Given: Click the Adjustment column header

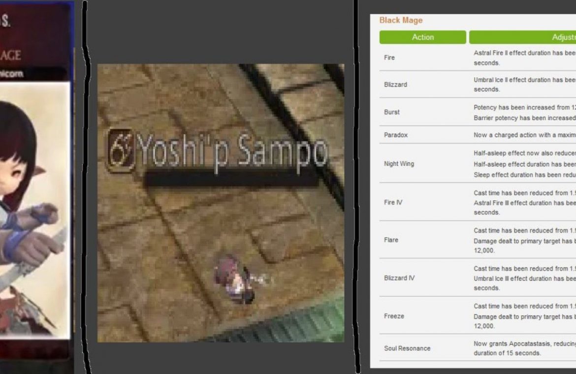Looking at the screenshot, I should coord(523,37).
